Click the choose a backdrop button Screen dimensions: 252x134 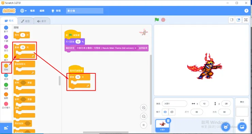242,127
